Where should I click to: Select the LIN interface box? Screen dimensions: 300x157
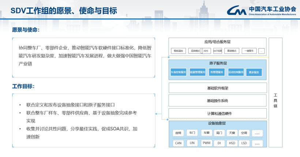(x=192, y=143)
